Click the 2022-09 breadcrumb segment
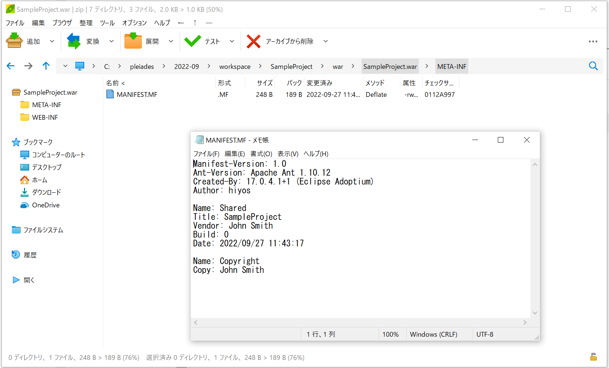 [187, 67]
